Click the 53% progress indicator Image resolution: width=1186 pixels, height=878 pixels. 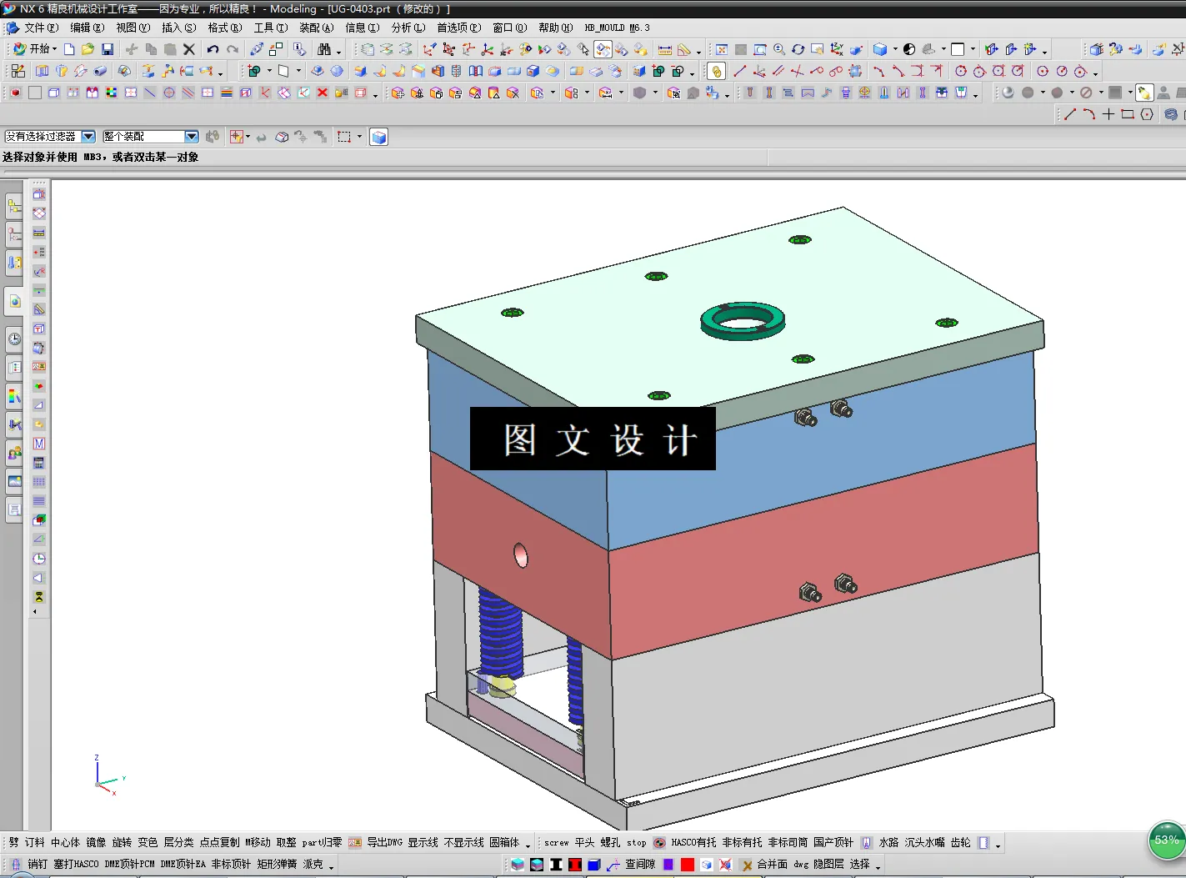pyautogui.click(x=1166, y=841)
